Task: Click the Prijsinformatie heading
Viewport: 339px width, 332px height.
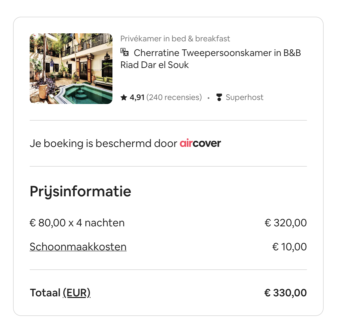Action: pyautogui.click(x=80, y=191)
